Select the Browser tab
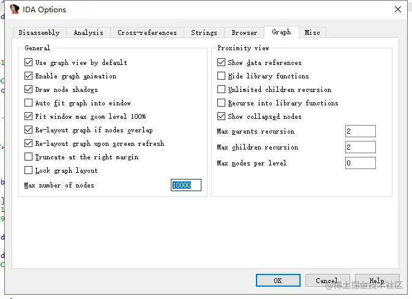Image resolution: width=412 pixels, height=299 pixels. tap(244, 32)
